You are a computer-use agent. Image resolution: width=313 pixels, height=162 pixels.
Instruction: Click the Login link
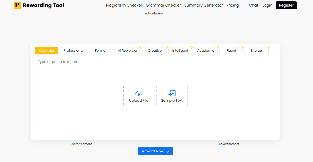[267, 5]
